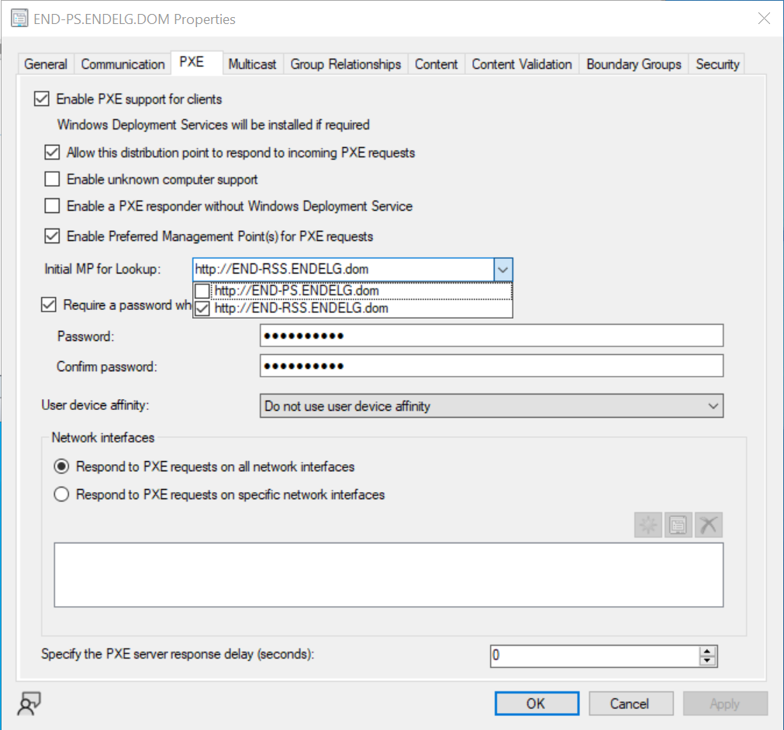Collapse the Initial MP for Lookup dropdown

click(x=503, y=268)
